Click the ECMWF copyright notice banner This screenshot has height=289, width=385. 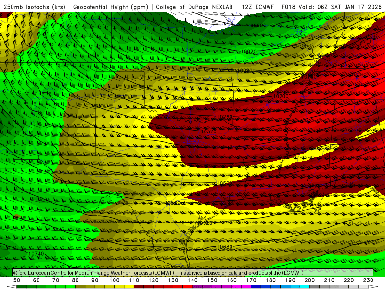point(193,273)
